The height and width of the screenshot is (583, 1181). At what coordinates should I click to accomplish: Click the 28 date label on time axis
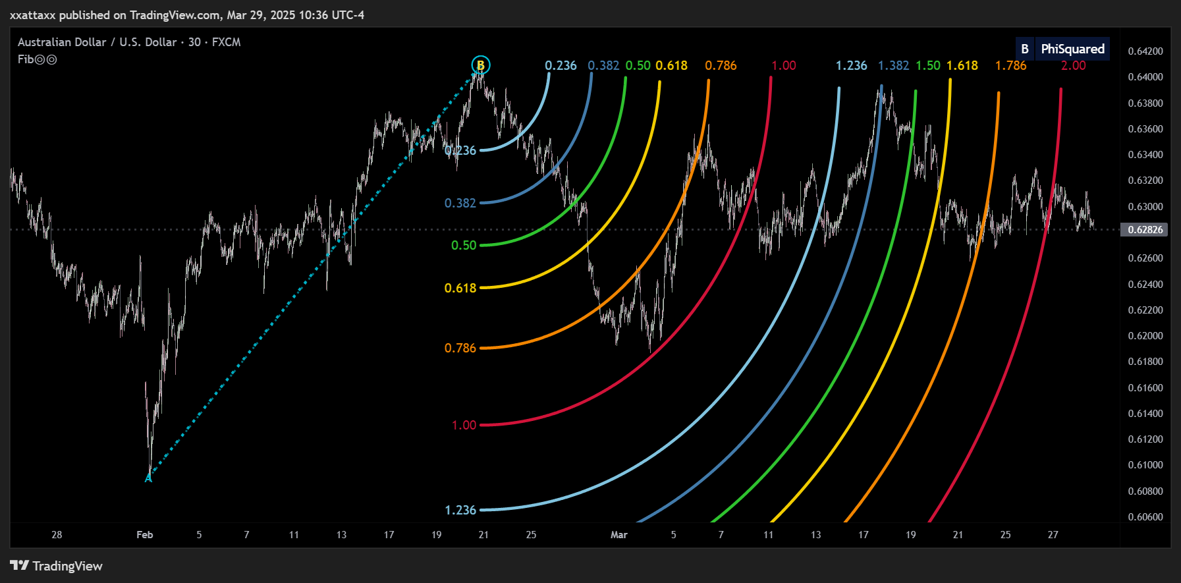pos(57,535)
